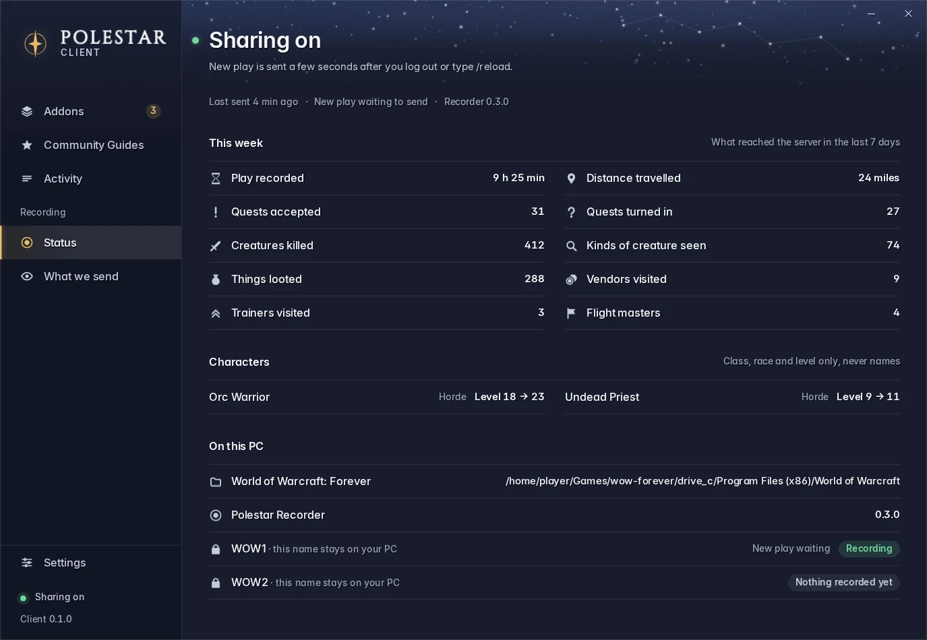927x640 pixels.
Task: Click the hourglass icon beside Play recorded
Action: tap(216, 179)
